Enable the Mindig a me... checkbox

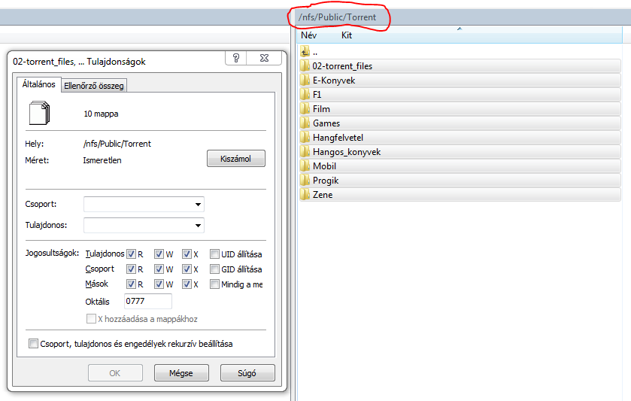(214, 284)
